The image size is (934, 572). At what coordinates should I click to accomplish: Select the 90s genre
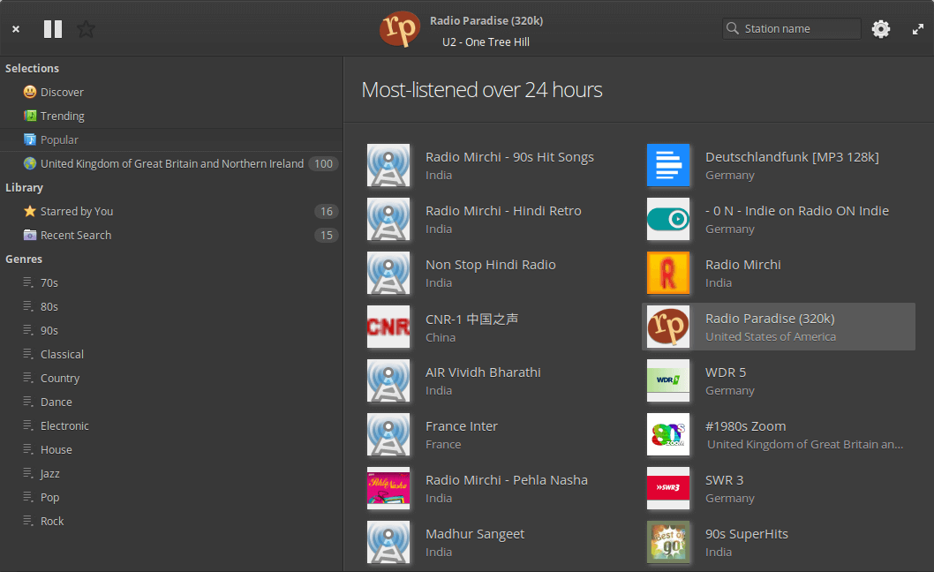pos(171,330)
